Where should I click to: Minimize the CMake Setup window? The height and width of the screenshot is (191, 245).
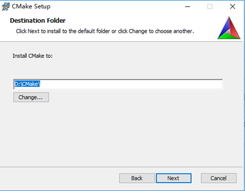(x=188, y=6)
